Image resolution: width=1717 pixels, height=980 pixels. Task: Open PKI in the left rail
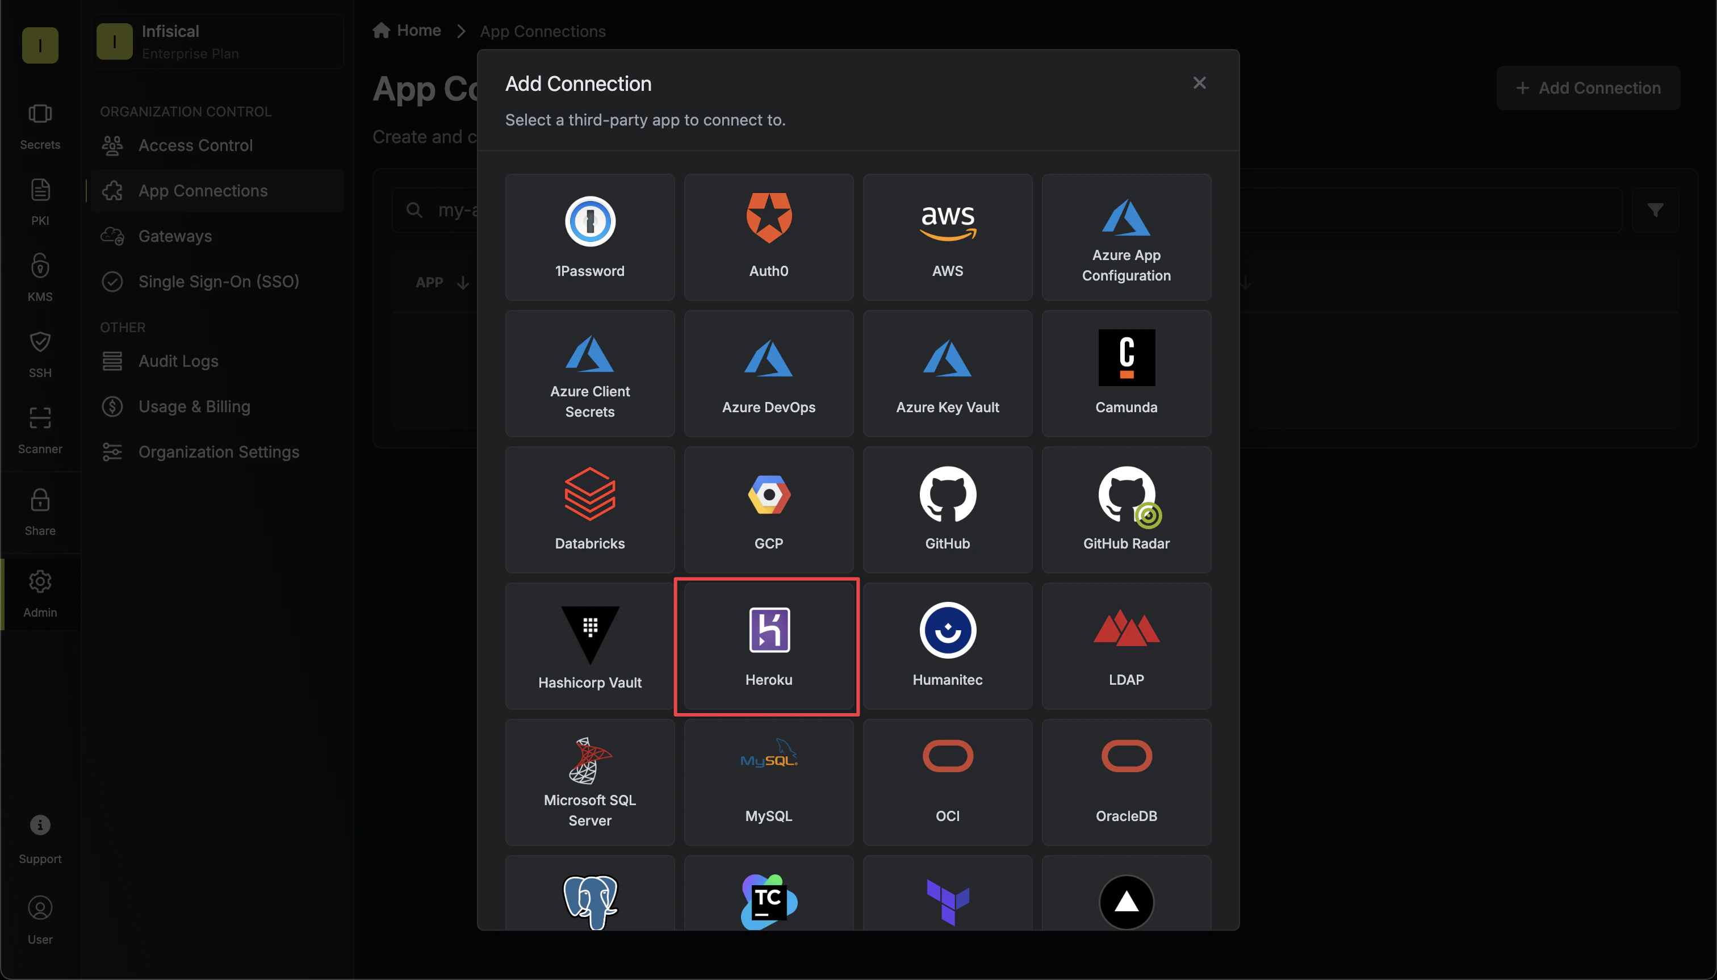pos(40,202)
